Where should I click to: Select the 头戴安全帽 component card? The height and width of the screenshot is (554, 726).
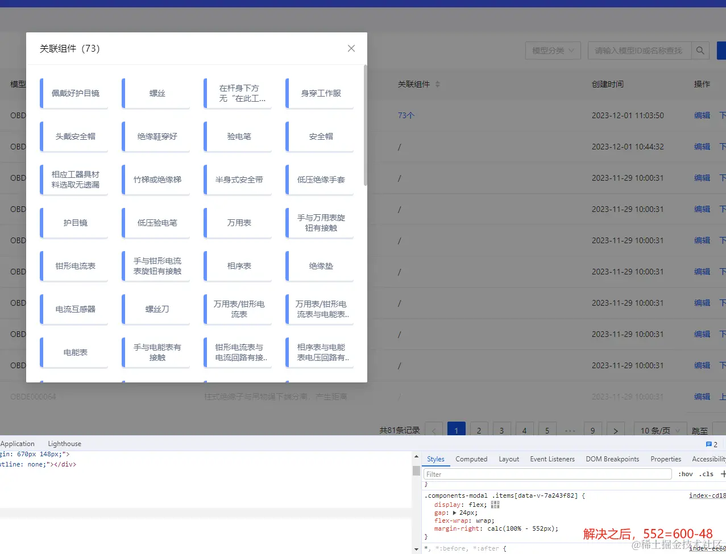click(74, 136)
